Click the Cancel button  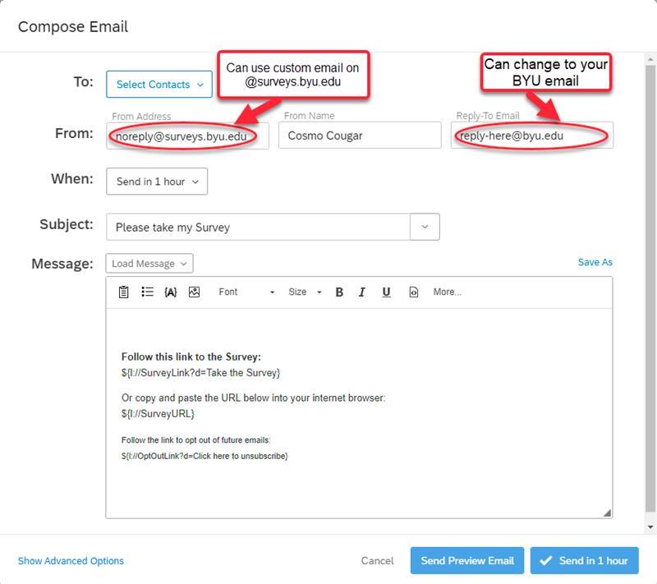point(377,561)
